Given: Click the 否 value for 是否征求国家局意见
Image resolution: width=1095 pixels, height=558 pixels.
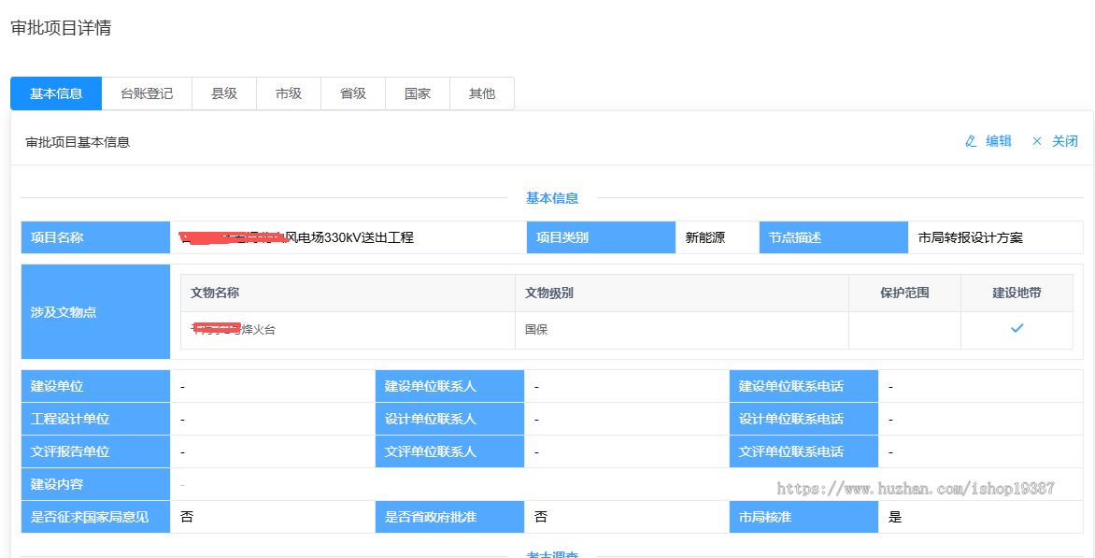Looking at the screenshot, I should (187, 518).
